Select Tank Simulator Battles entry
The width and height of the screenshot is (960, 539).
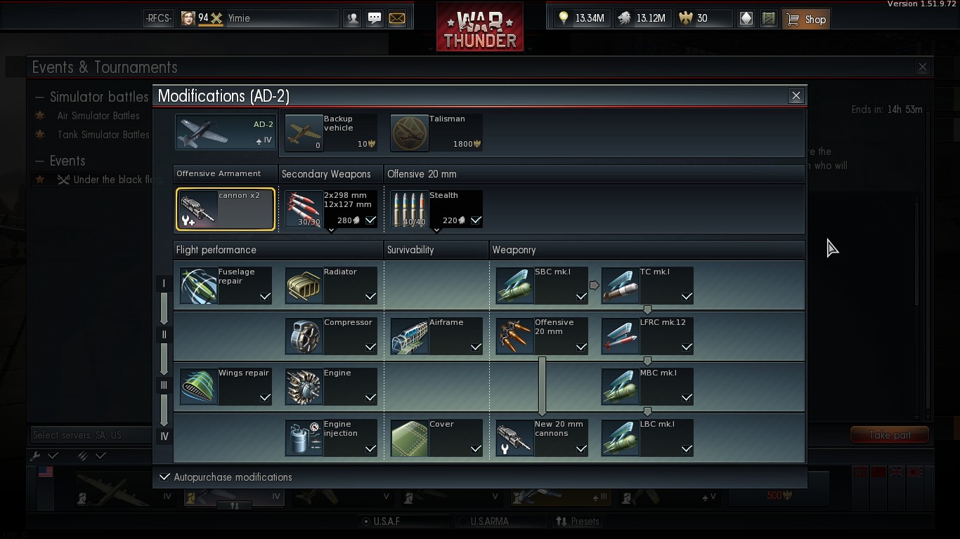[x=103, y=135]
